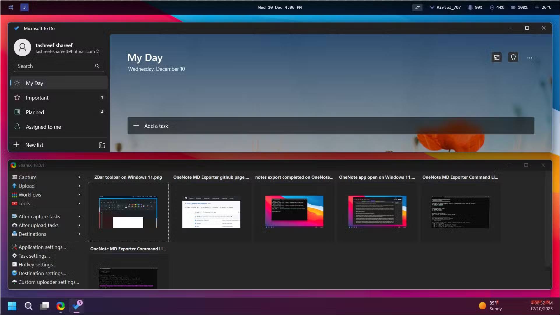
Task: Select the Planned list
Action: (35, 112)
